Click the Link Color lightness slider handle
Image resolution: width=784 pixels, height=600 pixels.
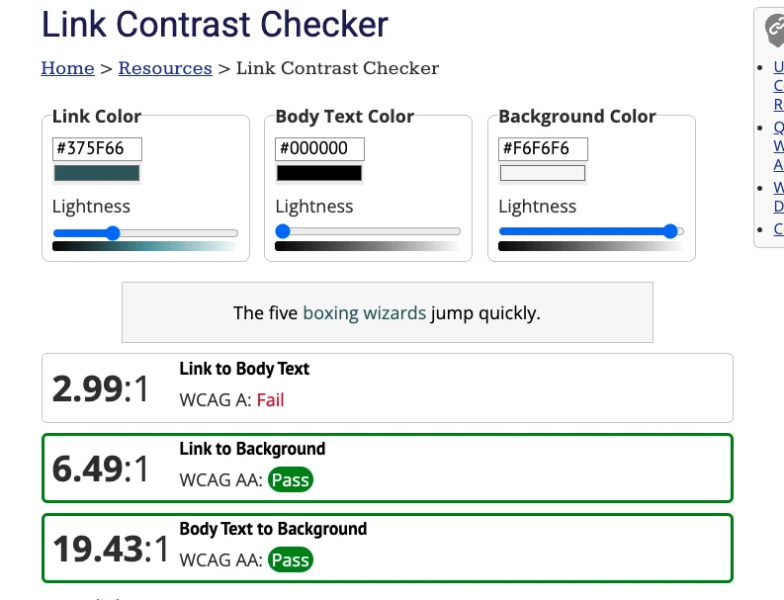(x=113, y=232)
